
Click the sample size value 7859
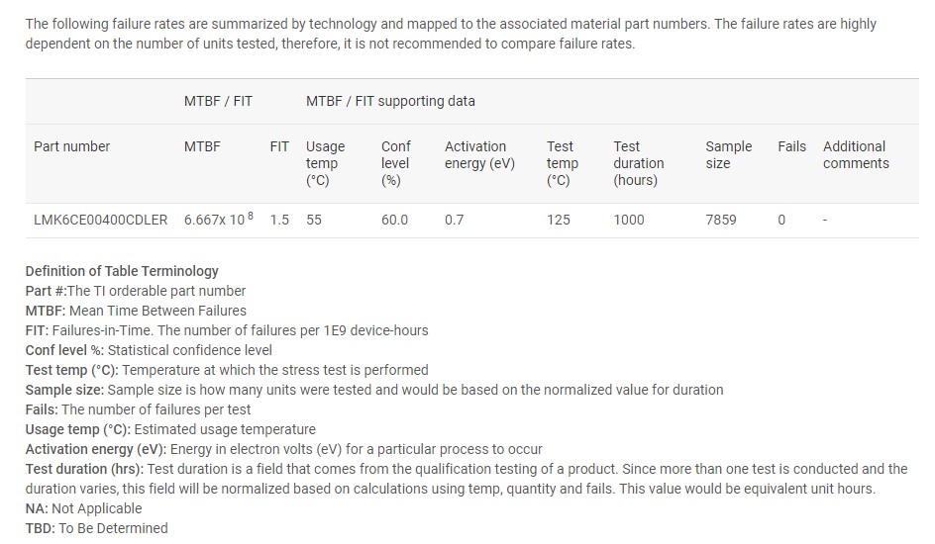click(x=720, y=220)
